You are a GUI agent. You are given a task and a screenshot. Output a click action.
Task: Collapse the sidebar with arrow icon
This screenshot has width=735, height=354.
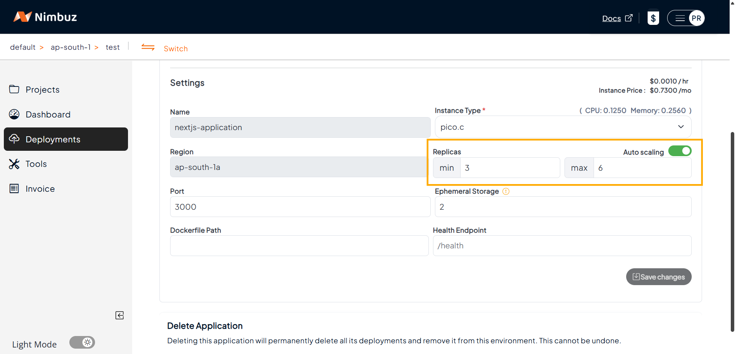(x=120, y=315)
